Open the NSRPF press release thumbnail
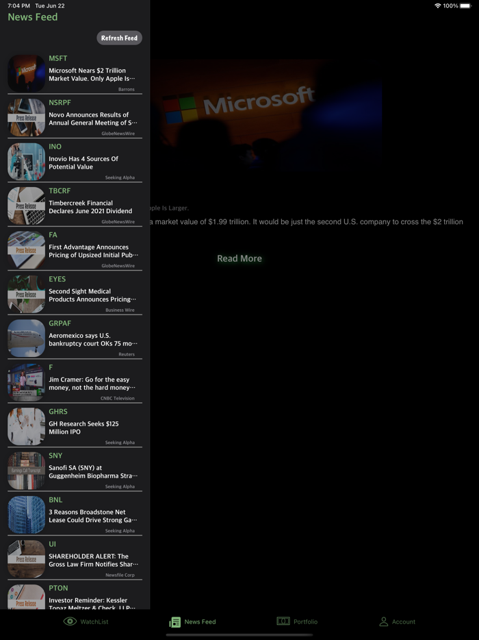479x640 pixels. click(x=26, y=117)
